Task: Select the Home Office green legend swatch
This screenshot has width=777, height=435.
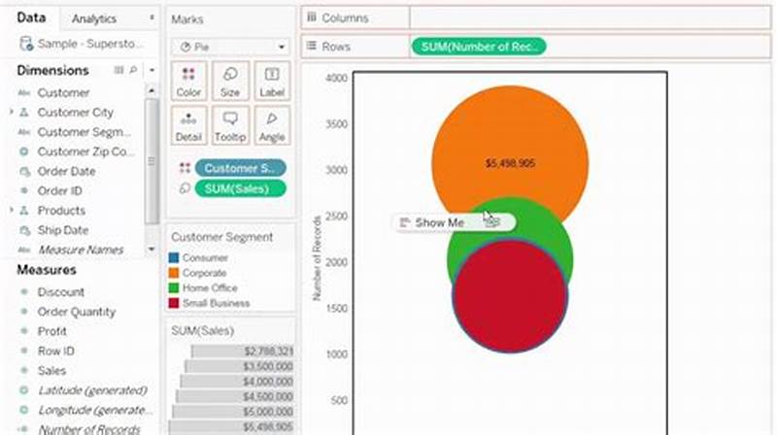Action: [x=174, y=287]
